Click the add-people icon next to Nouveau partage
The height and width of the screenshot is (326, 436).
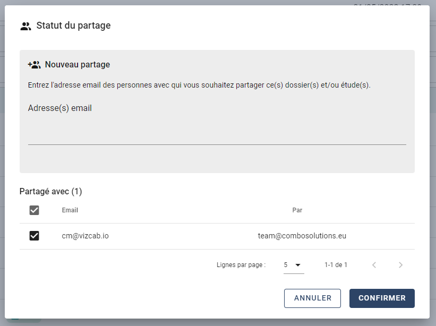click(x=34, y=65)
